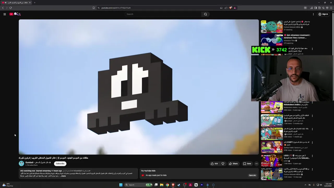Open the Gumball channel avatar
Screen dimensions: 334x188
coord(21,163)
